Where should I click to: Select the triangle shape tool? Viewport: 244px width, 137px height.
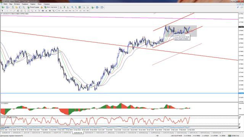(x=46, y=11)
